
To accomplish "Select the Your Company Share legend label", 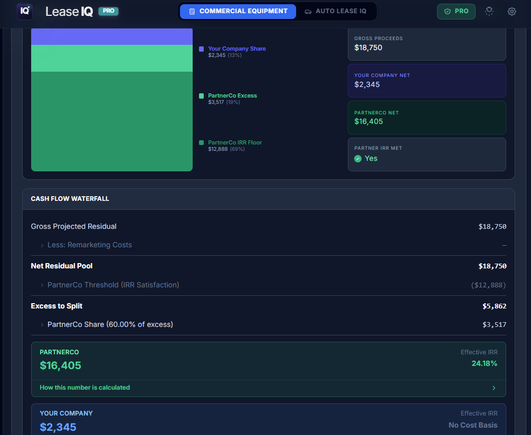I will pyautogui.click(x=236, y=49).
